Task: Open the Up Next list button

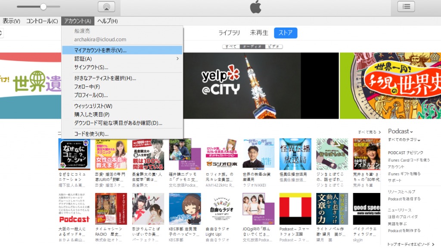Action: coord(406,6)
